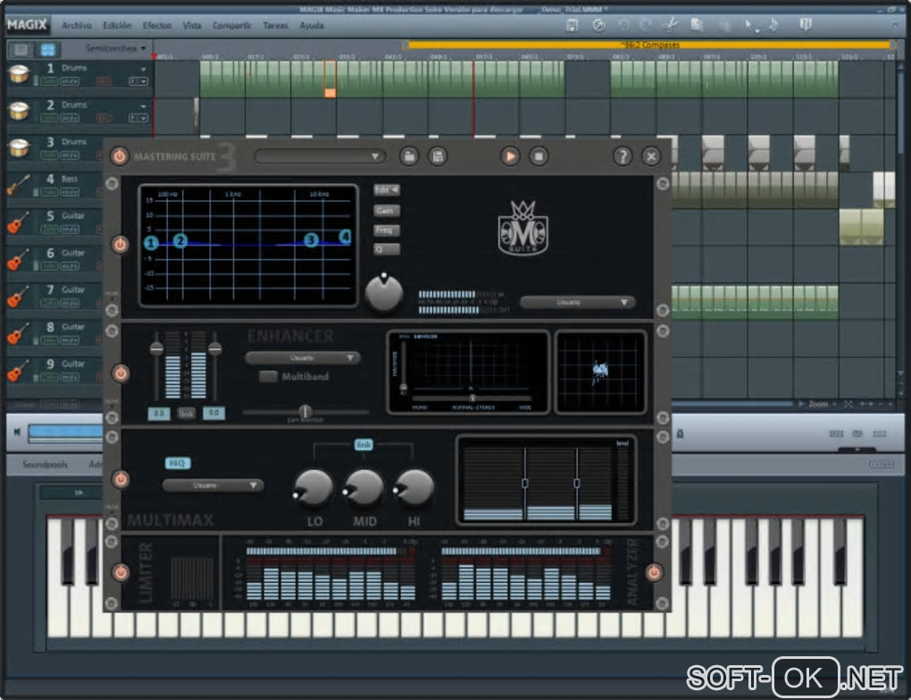Open the Multimax Usuario preset dropdown
Image resolution: width=911 pixels, height=700 pixels.
pos(213,485)
